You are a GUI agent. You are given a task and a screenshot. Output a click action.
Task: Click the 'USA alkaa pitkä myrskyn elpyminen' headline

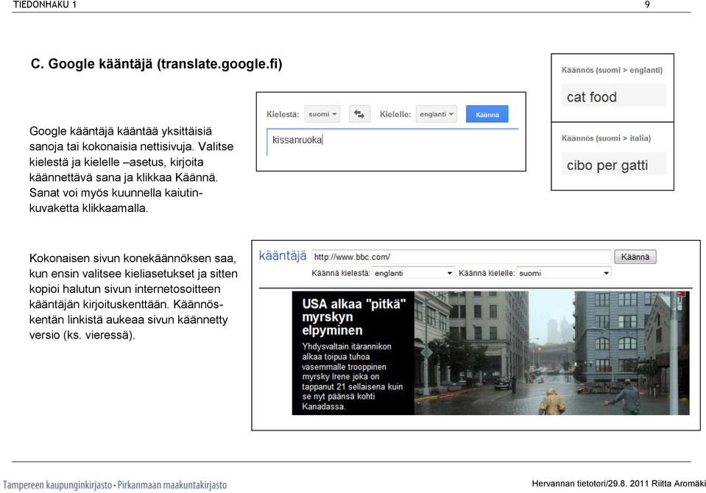[x=354, y=317]
